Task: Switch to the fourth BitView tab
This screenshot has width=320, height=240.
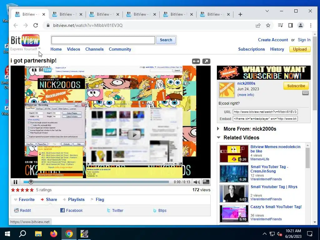Action: pos(141,14)
